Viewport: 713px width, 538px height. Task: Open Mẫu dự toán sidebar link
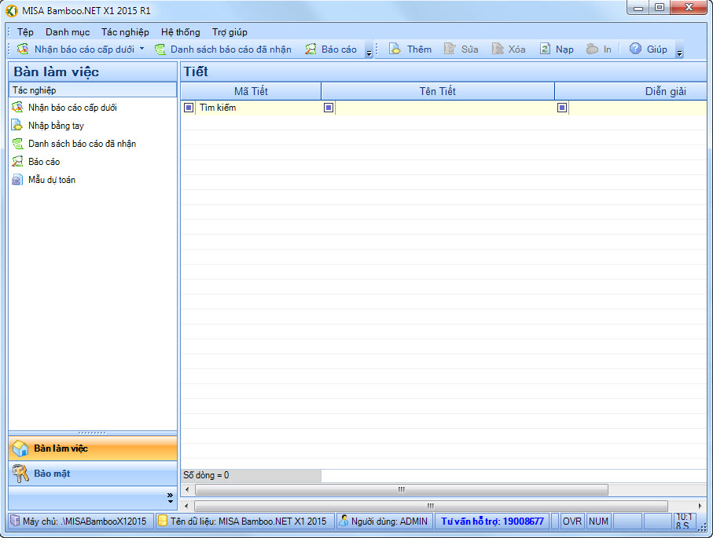52,180
